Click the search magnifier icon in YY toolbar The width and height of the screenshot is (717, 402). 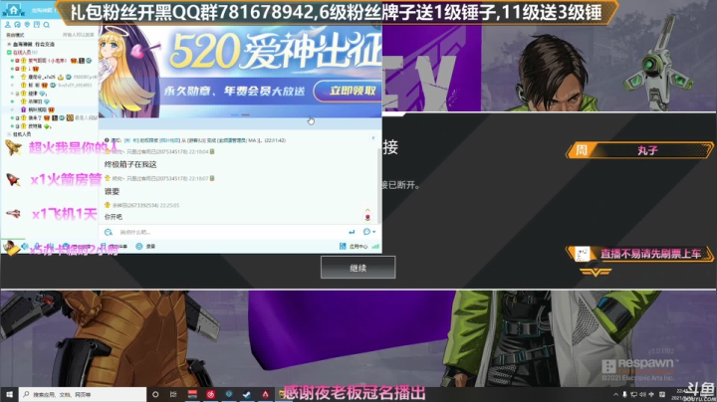pyautogui.click(x=46, y=25)
